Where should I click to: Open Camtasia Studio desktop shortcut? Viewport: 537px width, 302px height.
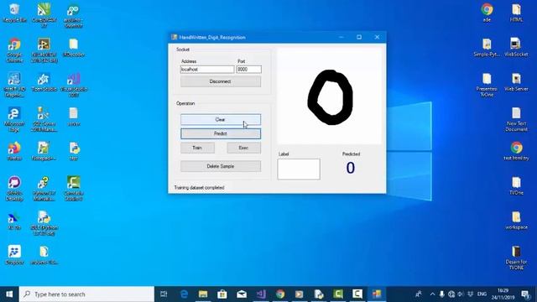point(74,188)
